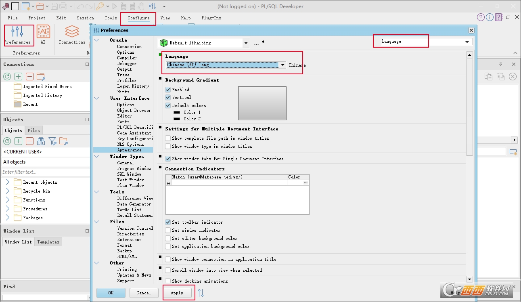
Task: Click the info circle icon
Action: coord(490,17)
